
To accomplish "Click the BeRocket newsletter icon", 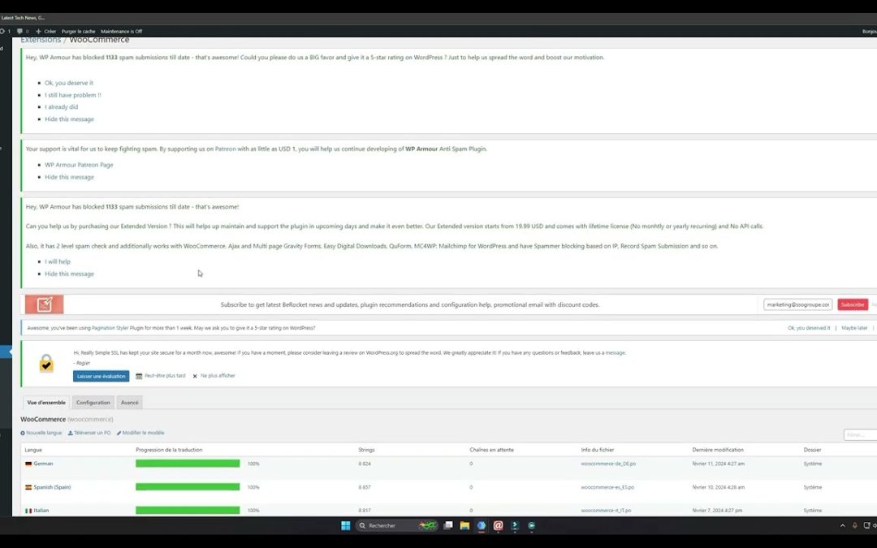I will coord(44,304).
